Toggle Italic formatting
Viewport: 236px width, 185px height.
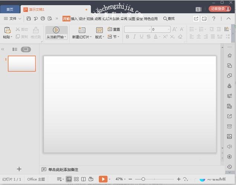pos(135,36)
